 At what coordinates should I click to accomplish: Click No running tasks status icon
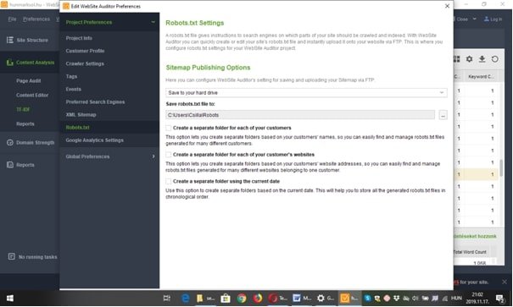coord(12,256)
